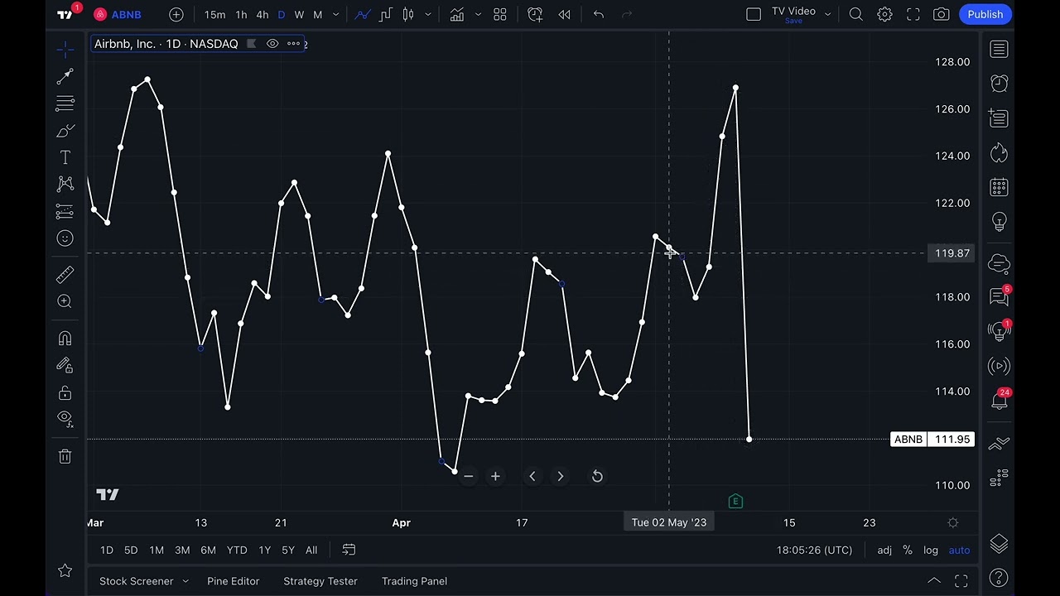Open the help center question icon

1000,578
